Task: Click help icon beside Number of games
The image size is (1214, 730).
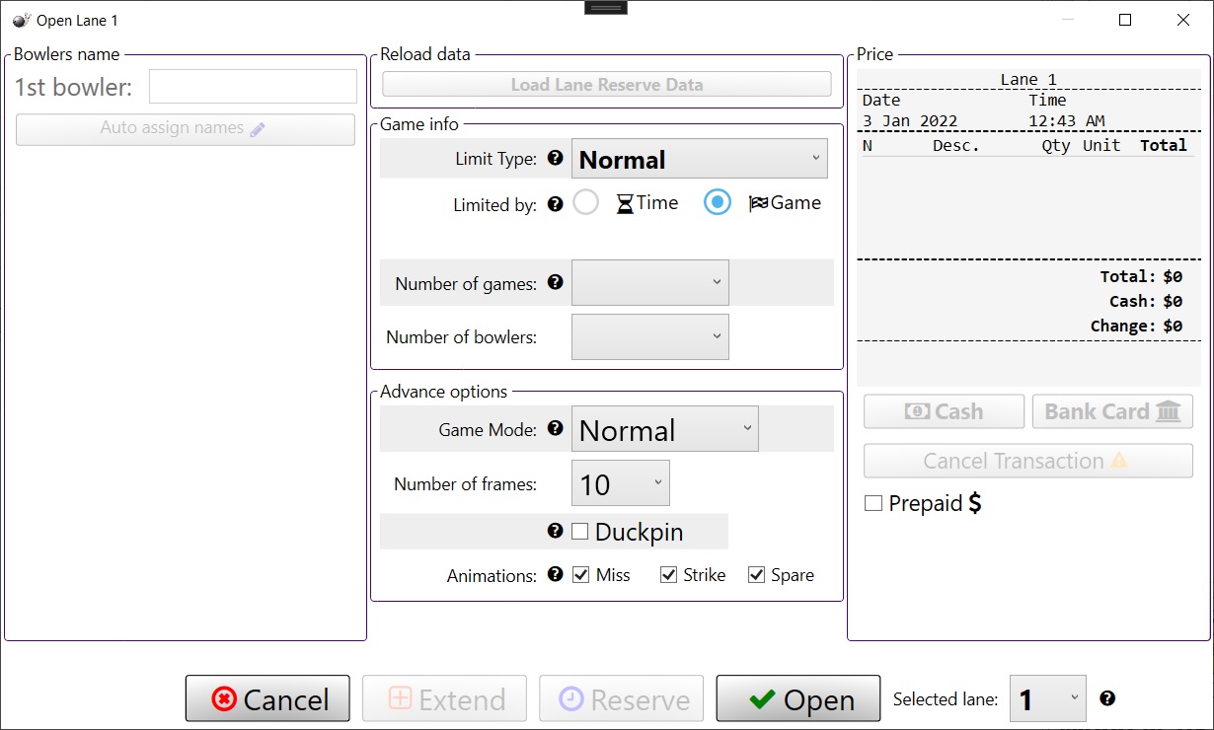Action: point(555,282)
